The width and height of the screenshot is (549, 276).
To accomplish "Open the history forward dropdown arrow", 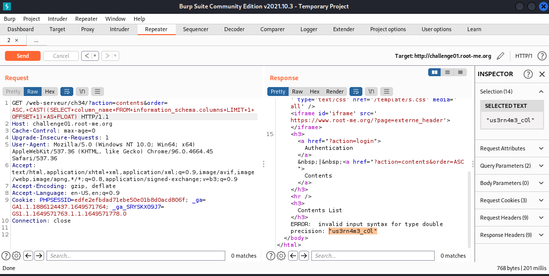I will [x=115, y=55].
